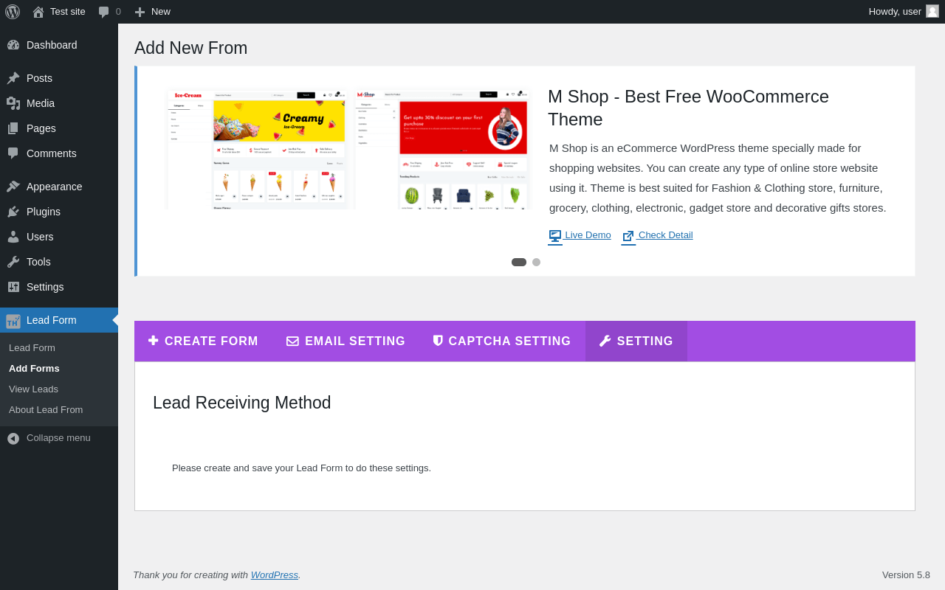The image size is (945, 590).
Task: Open the Appearance menu item
Action: point(59,187)
